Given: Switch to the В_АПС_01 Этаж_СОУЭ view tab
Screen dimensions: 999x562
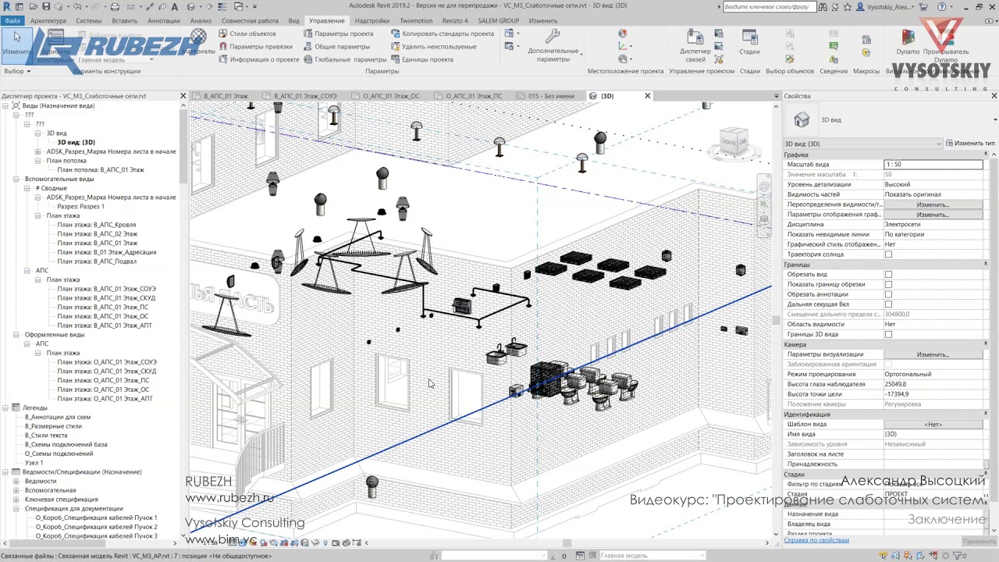Looking at the screenshot, I should [305, 96].
